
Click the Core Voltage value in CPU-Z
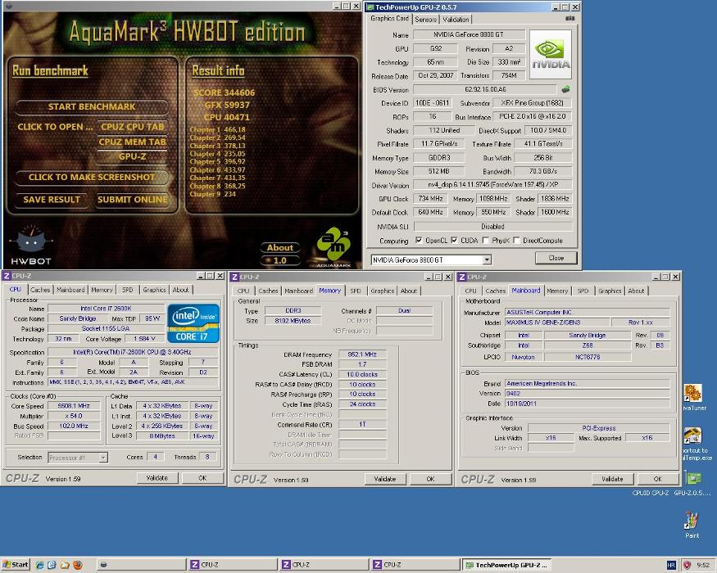pyautogui.click(x=144, y=339)
